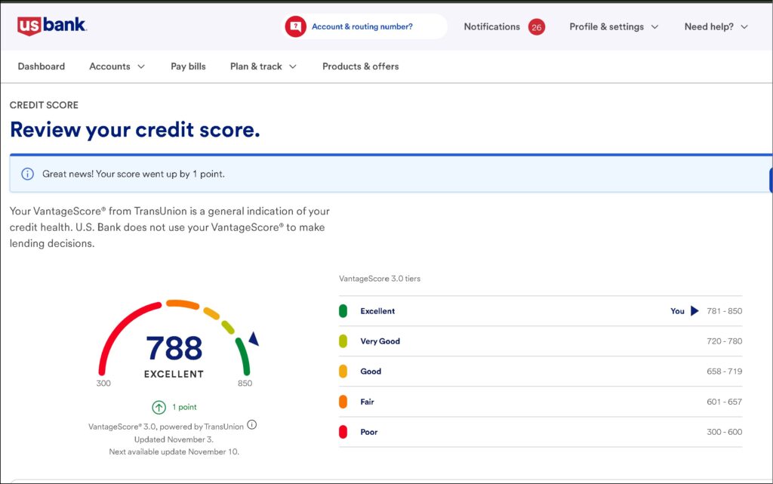Click the red account question mark icon
The height and width of the screenshot is (484, 773).
point(295,26)
